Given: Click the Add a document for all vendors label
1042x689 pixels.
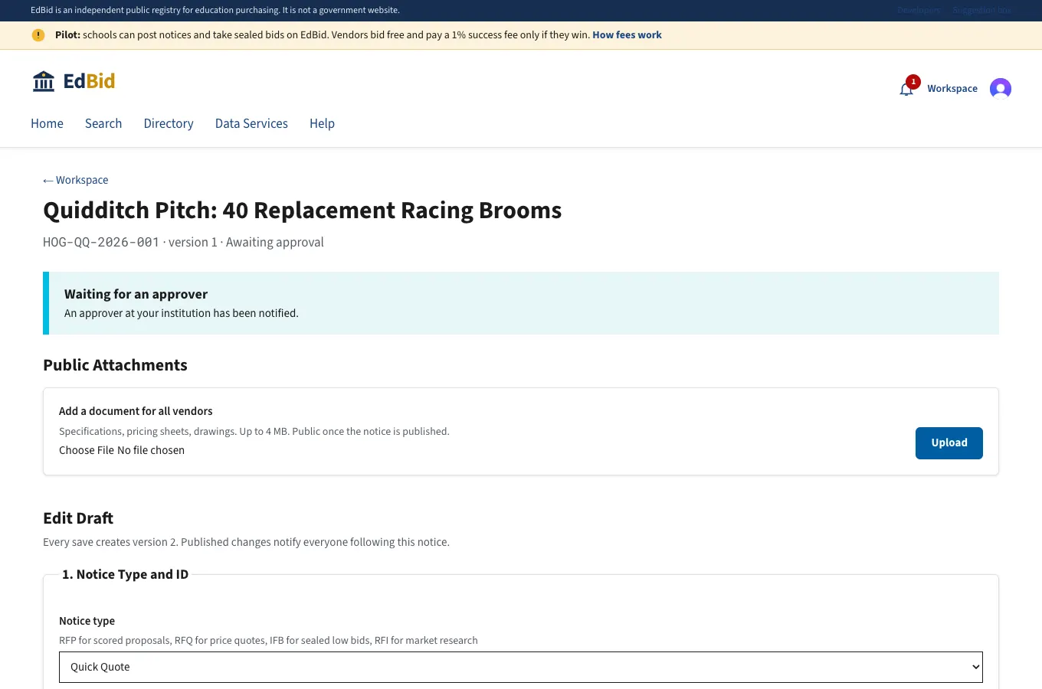Looking at the screenshot, I should 136,411.
